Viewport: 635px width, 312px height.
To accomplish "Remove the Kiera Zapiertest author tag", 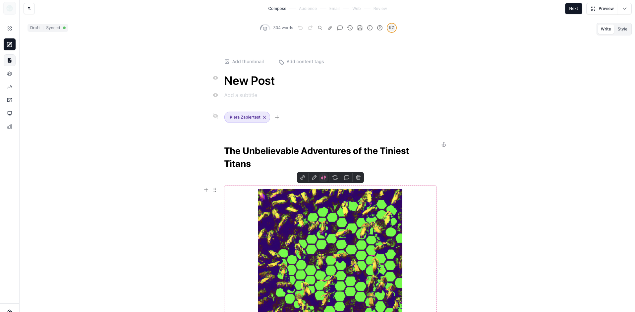I will click(264, 117).
